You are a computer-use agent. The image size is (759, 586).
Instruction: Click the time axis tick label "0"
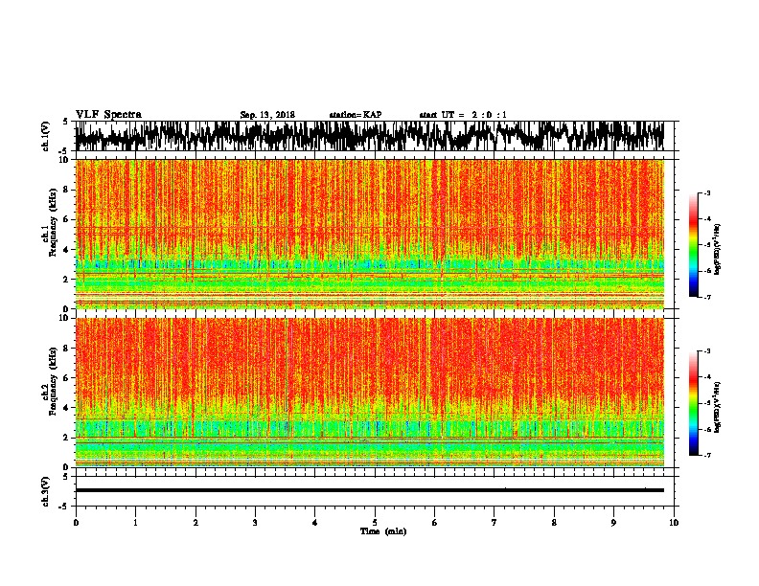point(76,523)
